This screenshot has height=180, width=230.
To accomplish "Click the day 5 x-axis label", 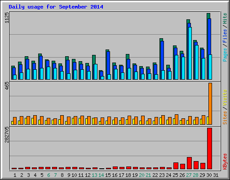I will coord(42,175).
